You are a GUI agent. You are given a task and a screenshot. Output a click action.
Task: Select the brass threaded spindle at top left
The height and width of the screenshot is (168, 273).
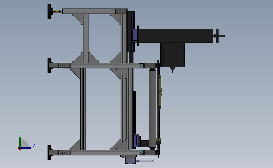click(x=57, y=11)
